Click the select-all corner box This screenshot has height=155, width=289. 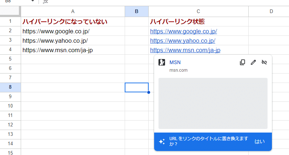pos(10,11)
